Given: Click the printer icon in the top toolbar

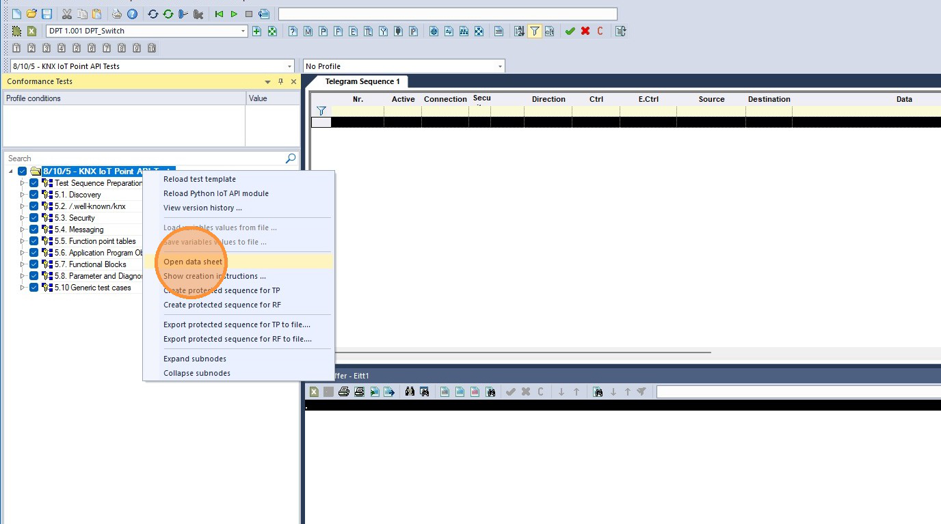Looking at the screenshot, I should [x=117, y=14].
